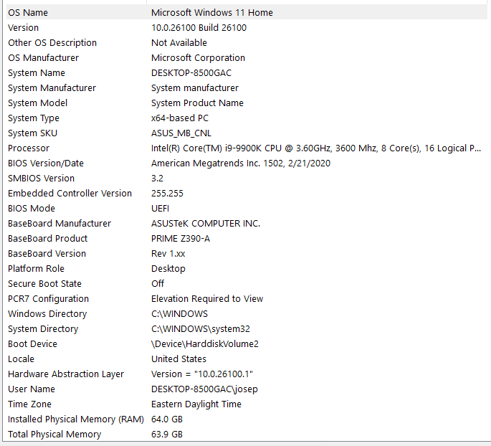Select the Hardware Abstraction Layer label

tap(66, 374)
